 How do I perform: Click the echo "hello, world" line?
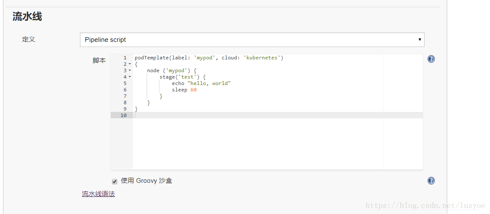(201, 83)
